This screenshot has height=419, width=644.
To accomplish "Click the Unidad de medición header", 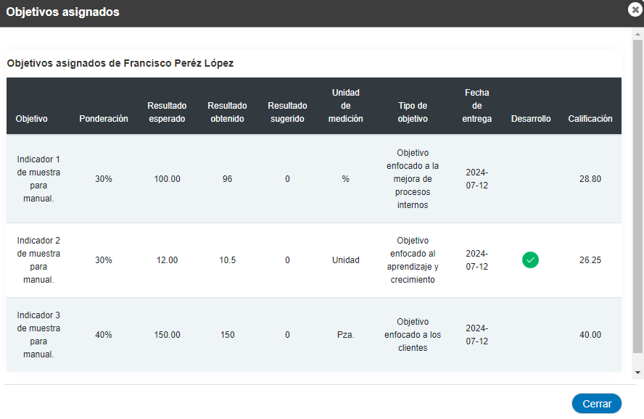I will 346,105.
